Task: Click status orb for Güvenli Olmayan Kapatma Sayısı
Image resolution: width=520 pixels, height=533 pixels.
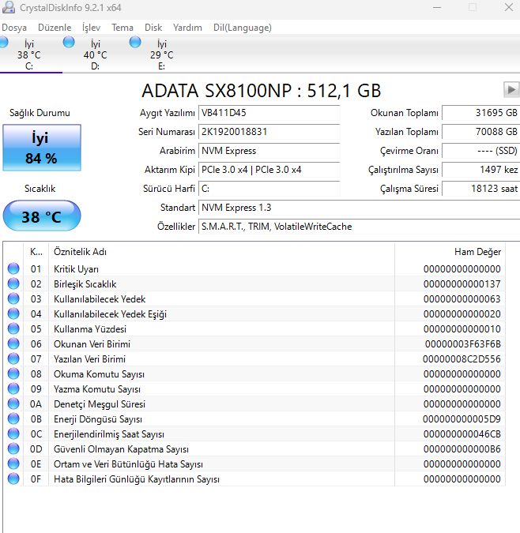Action: [x=13, y=449]
